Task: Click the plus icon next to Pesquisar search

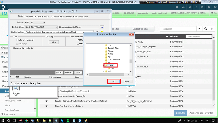Action: 212,29
